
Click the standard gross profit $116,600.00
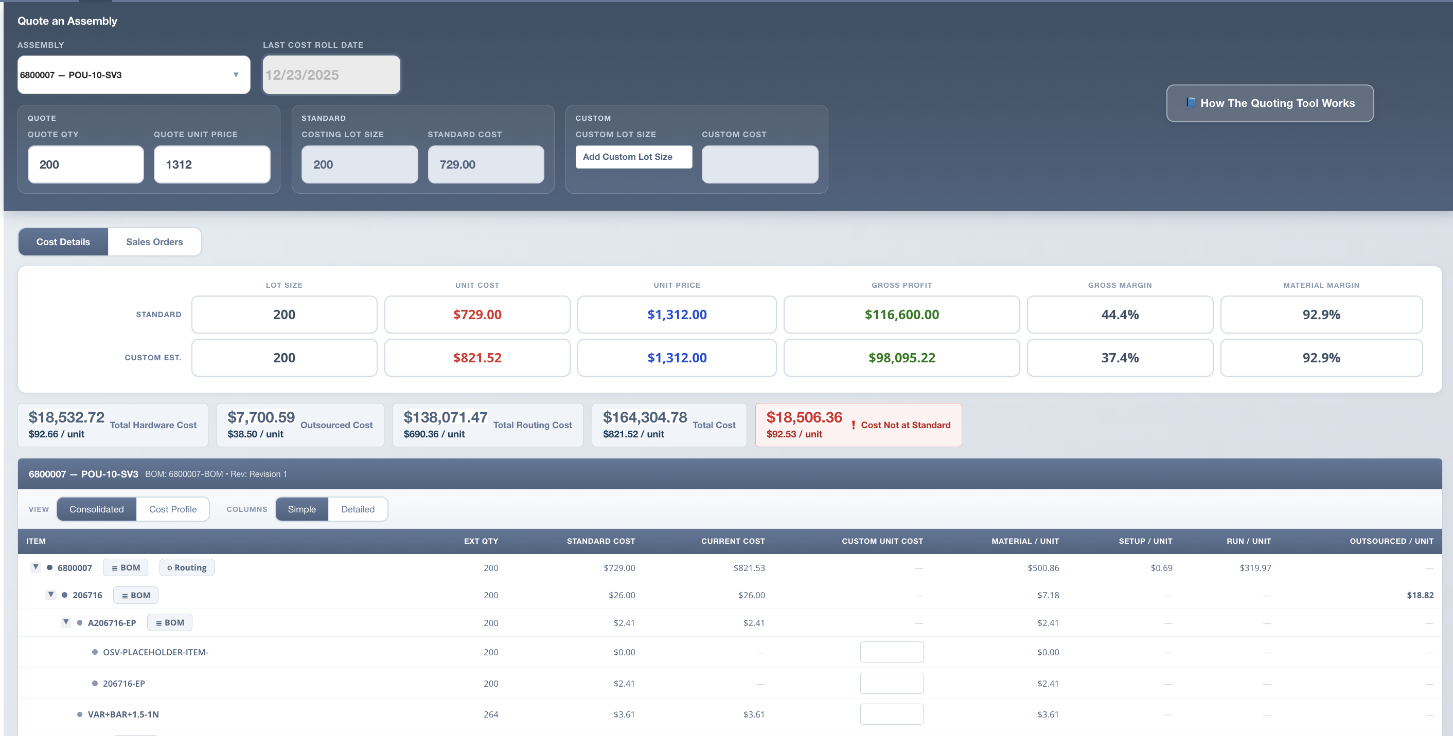point(901,315)
